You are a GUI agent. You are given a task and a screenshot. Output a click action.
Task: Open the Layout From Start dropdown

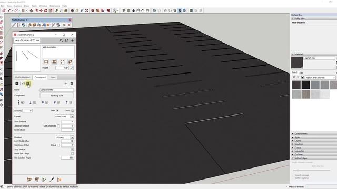pyautogui.click(x=64, y=116)
